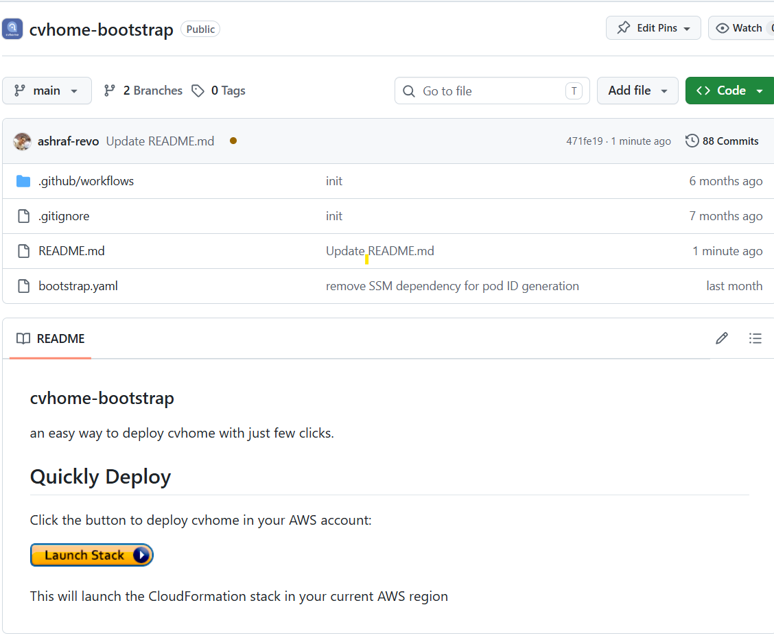Open the .github/workflows folder
Image resolution: width=774 pixels, height=640 pixels.
(x=86, y=181)
